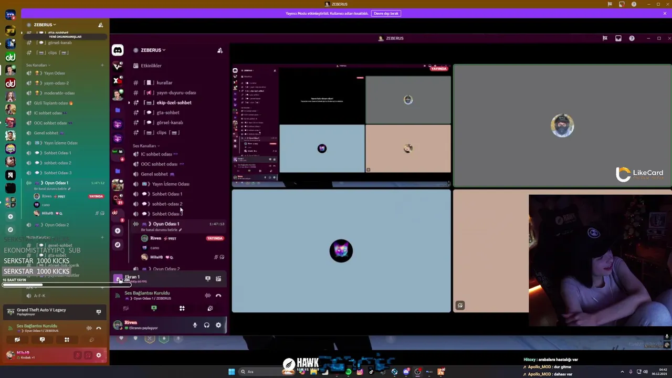The image size is (672, 378).
Task: Toggle camera in the streamed voice panel
Action: click(x=126, y=308)
